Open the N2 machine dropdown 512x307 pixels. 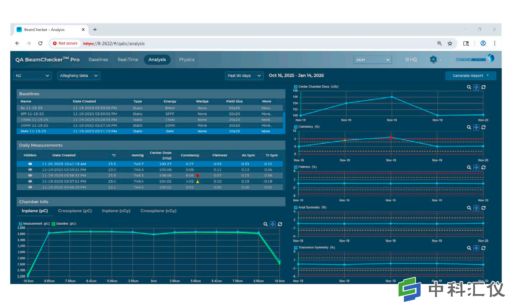[x=32, y=76]
